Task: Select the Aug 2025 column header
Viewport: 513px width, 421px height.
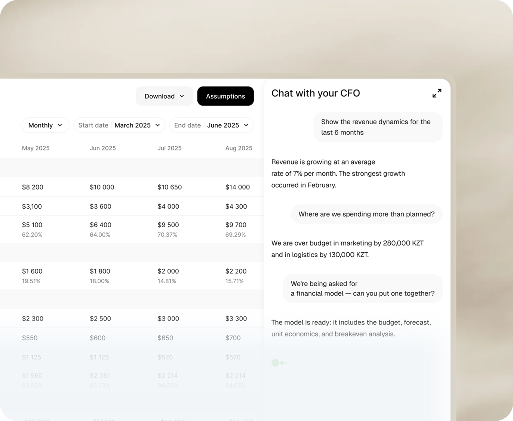Action: (239, 148)
